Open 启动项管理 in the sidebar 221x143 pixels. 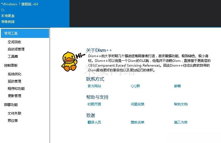coord(16,49)
